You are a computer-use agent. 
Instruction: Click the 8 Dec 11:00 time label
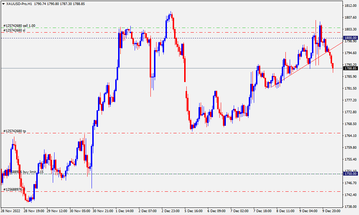(x=285, y=211)
